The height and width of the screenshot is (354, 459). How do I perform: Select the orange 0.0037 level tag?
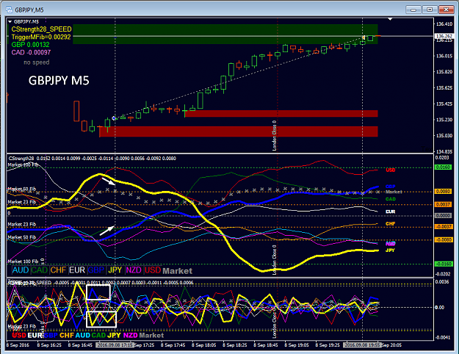click(x=443, y=204)
